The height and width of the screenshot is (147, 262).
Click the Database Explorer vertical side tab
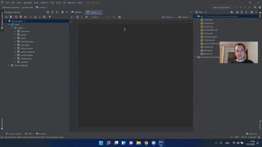2,20
